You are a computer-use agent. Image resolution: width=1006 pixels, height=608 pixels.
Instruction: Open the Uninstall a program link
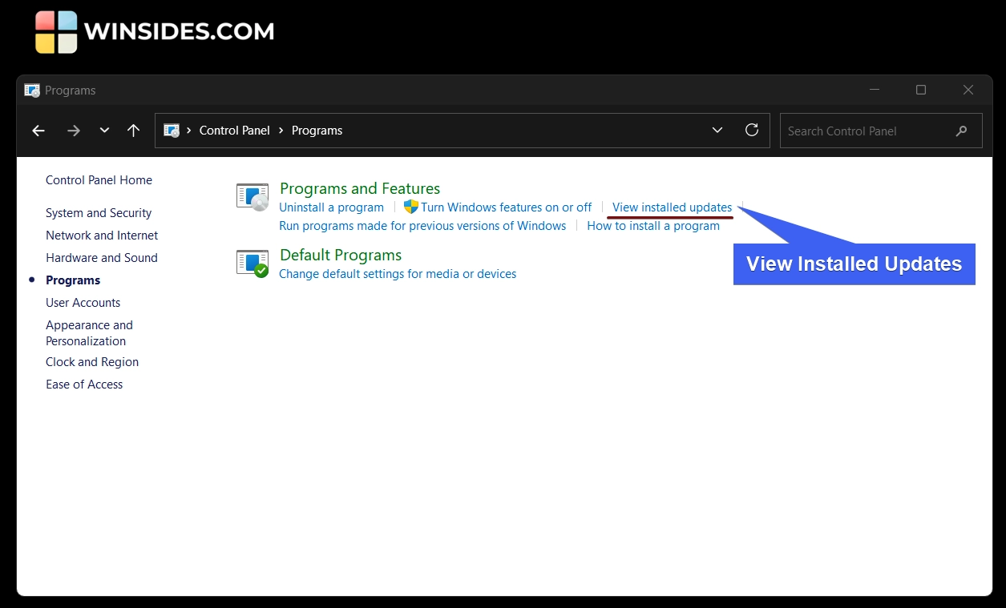[331, 207]
